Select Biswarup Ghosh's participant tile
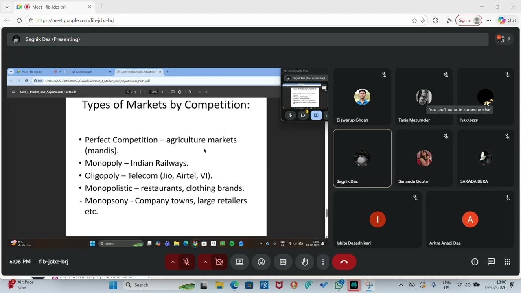 (362, 97)
